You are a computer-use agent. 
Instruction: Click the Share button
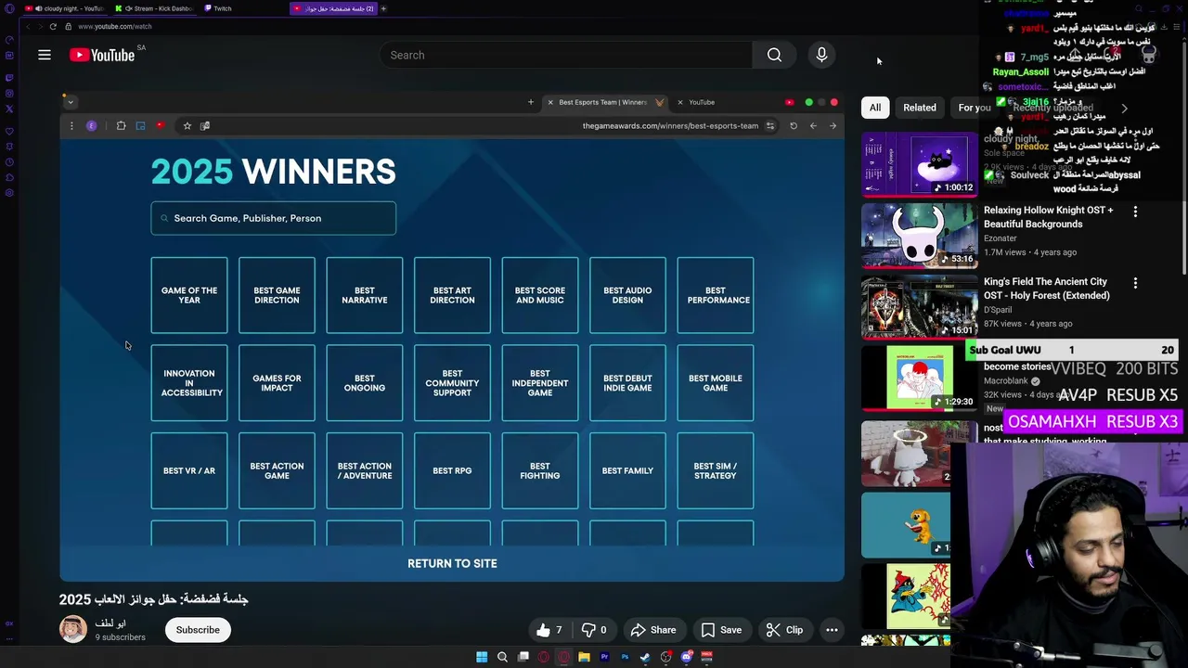653,630
